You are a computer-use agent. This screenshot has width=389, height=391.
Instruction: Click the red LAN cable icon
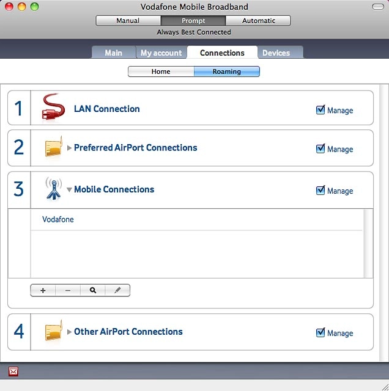coord(53,108)
